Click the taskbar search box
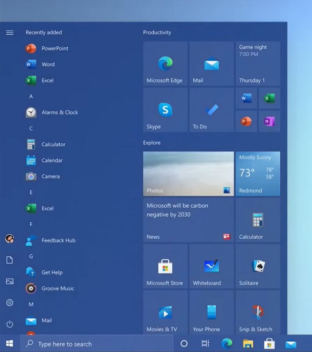Screen dimensions: 312x352 (x=97, y=344)
